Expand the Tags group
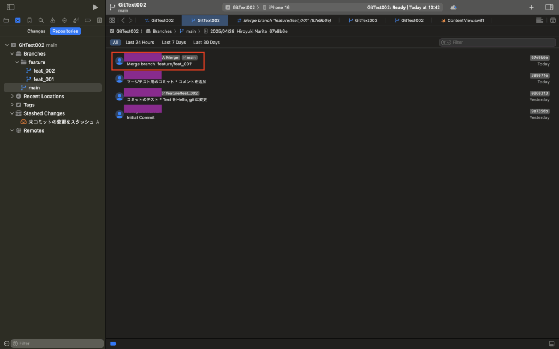 click(x=12, y=105)
